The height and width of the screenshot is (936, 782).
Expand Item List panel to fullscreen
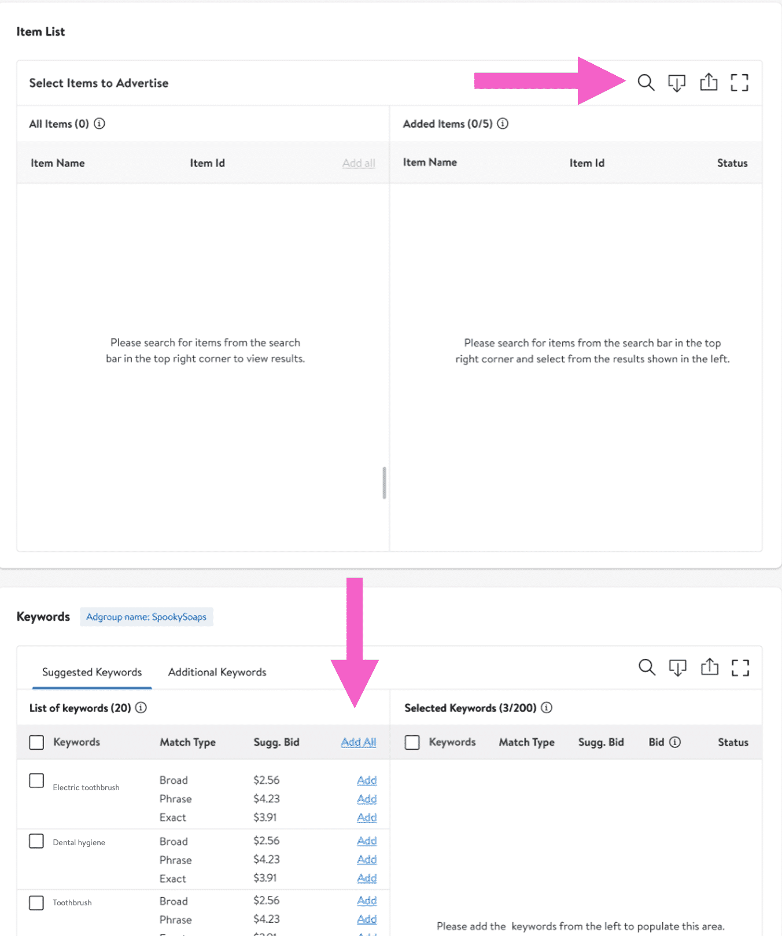(739, 83)
